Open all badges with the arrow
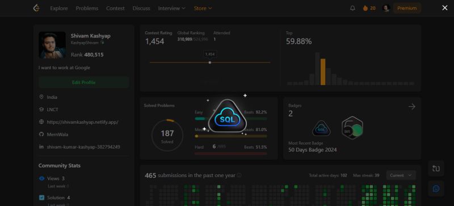The width and height of the screenshot is (454, 206). 412,107
